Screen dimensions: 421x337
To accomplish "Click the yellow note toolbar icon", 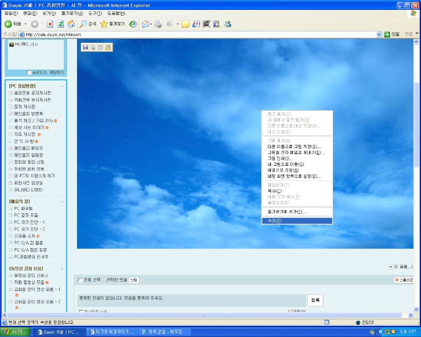I will pos(185,24).
